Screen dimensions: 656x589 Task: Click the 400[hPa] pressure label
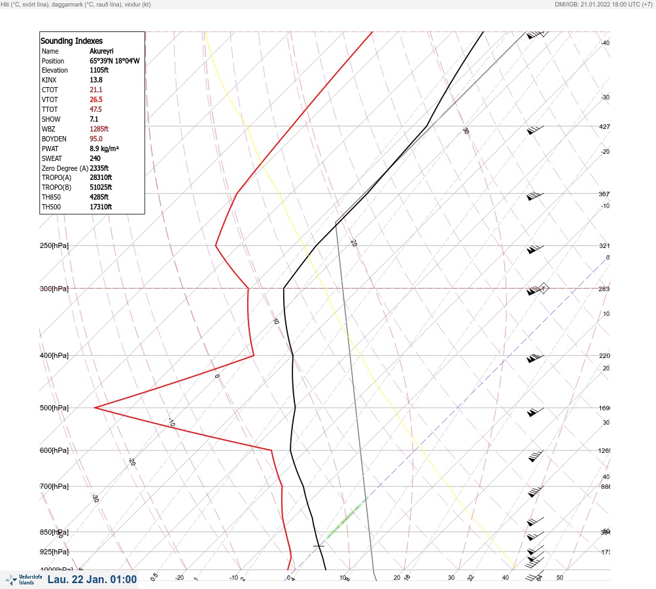coord(54,356)
